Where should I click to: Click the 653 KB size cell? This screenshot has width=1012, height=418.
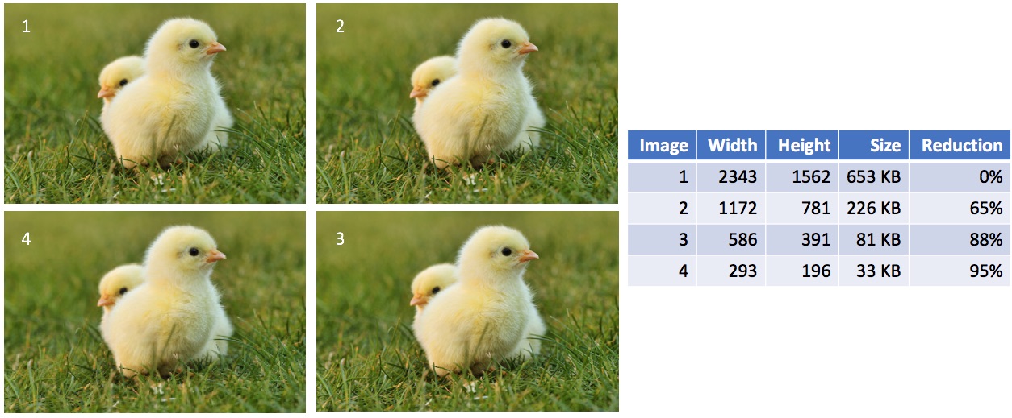tap(874, 176)
